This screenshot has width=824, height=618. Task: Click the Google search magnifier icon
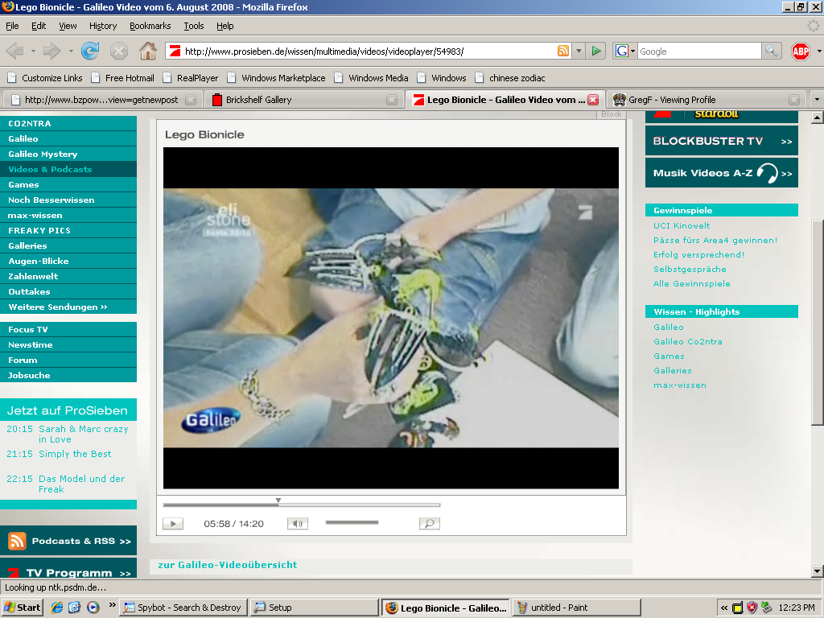click(x=770, y=51)
